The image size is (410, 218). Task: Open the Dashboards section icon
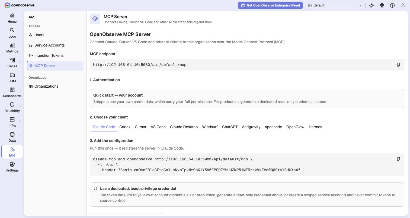[x=12, y=90]
